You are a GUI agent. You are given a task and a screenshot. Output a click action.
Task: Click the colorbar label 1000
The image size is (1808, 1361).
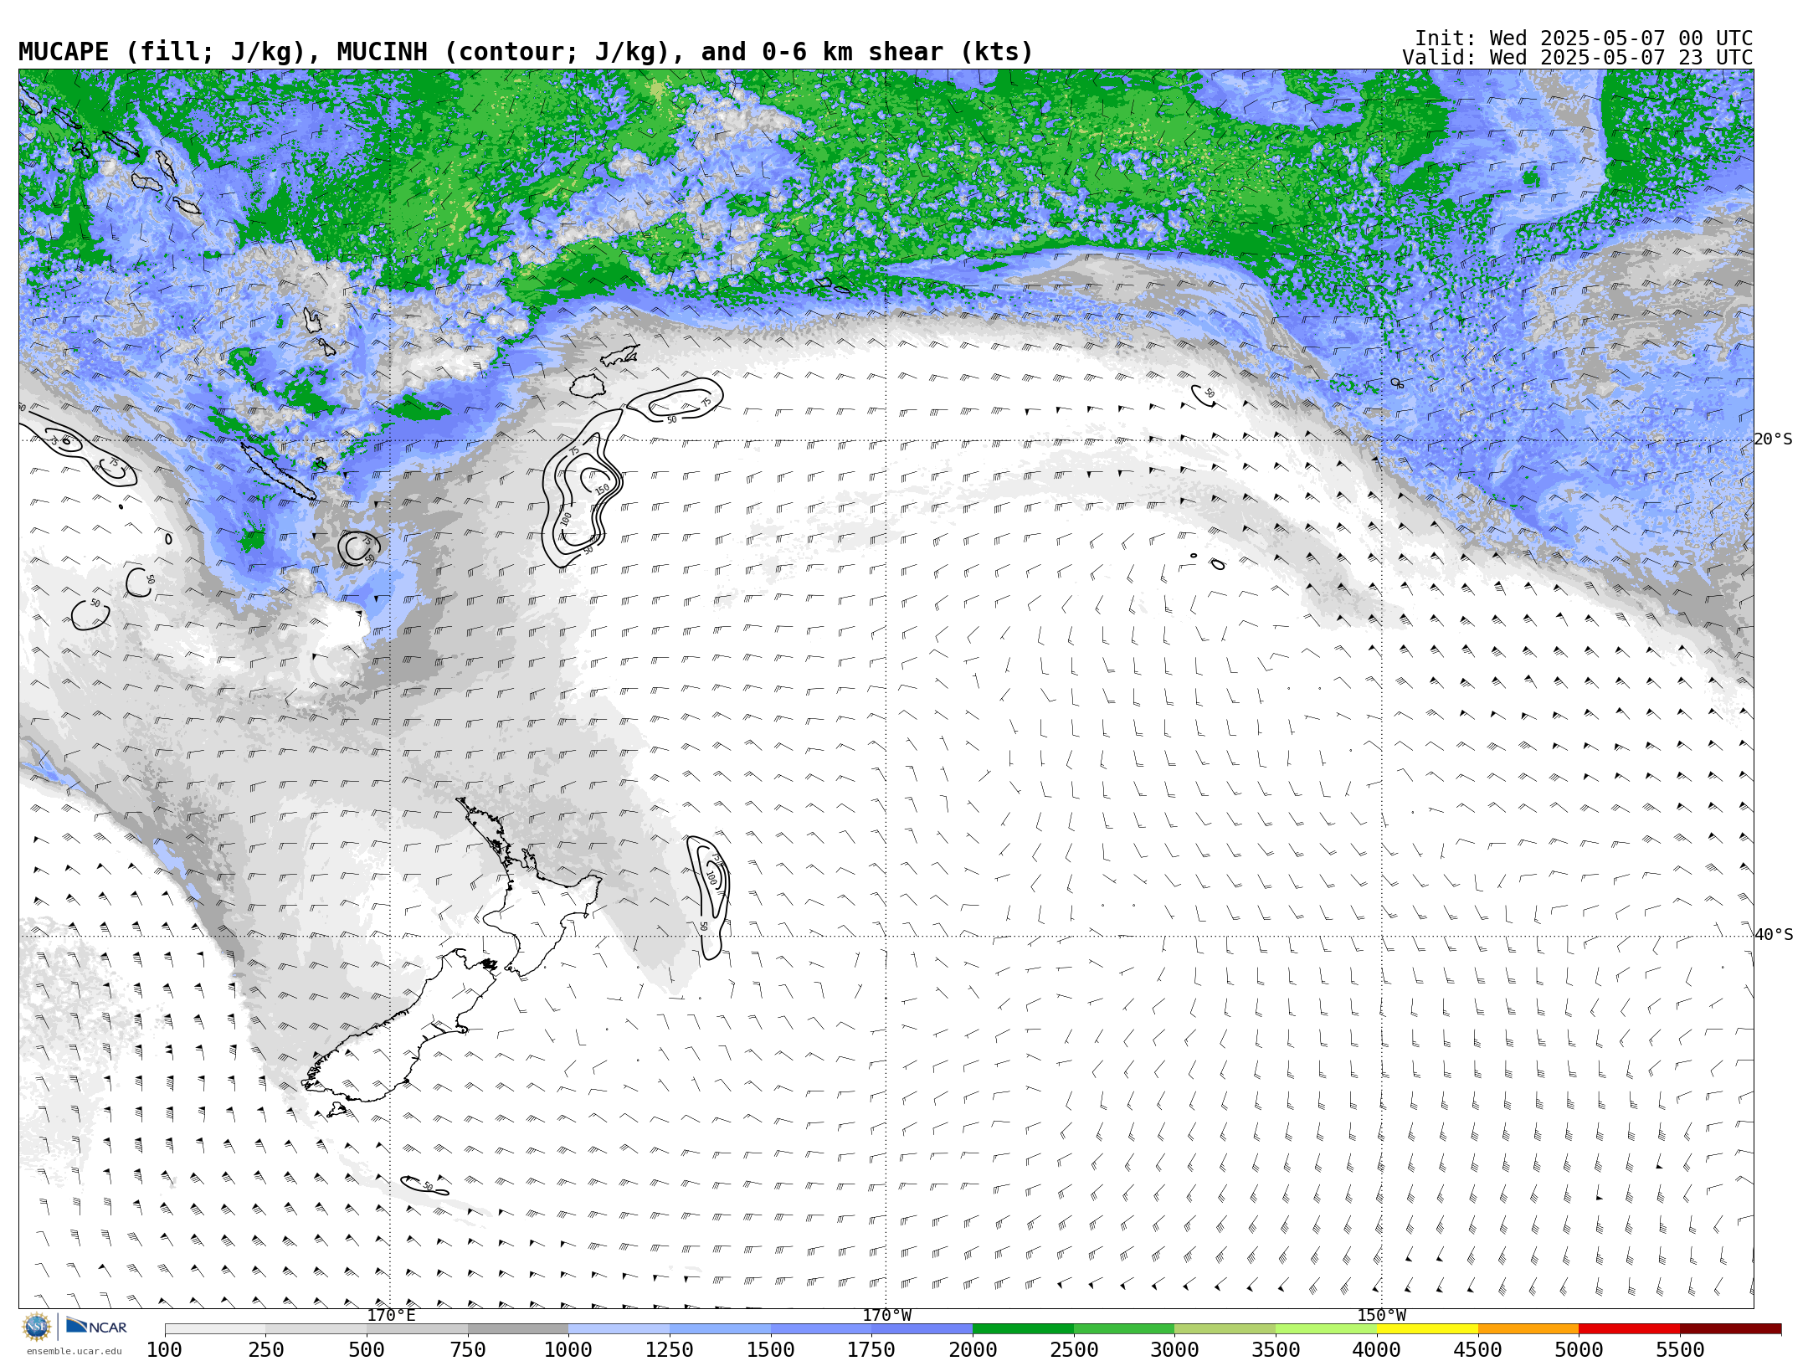[568, 1350]
